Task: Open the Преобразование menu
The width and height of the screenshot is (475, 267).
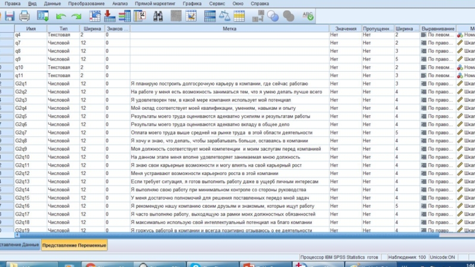Action: click(83, 4)
